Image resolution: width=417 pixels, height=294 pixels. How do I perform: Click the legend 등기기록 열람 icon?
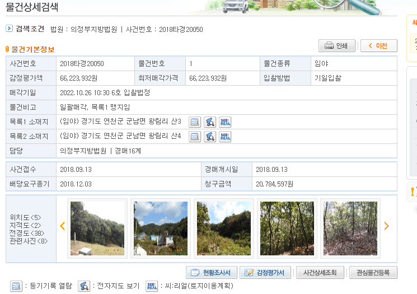point(16,286)
